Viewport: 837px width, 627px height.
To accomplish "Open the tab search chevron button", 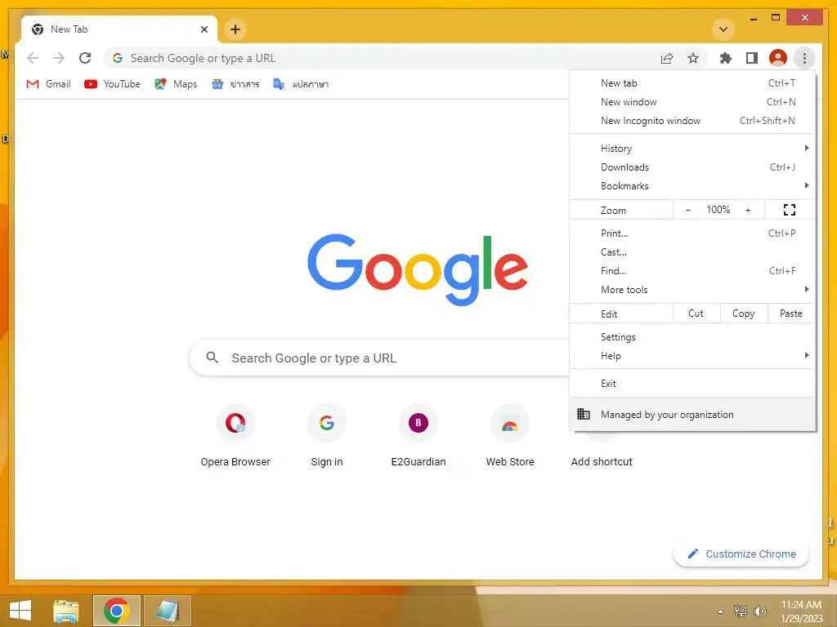I will [723, 29].
